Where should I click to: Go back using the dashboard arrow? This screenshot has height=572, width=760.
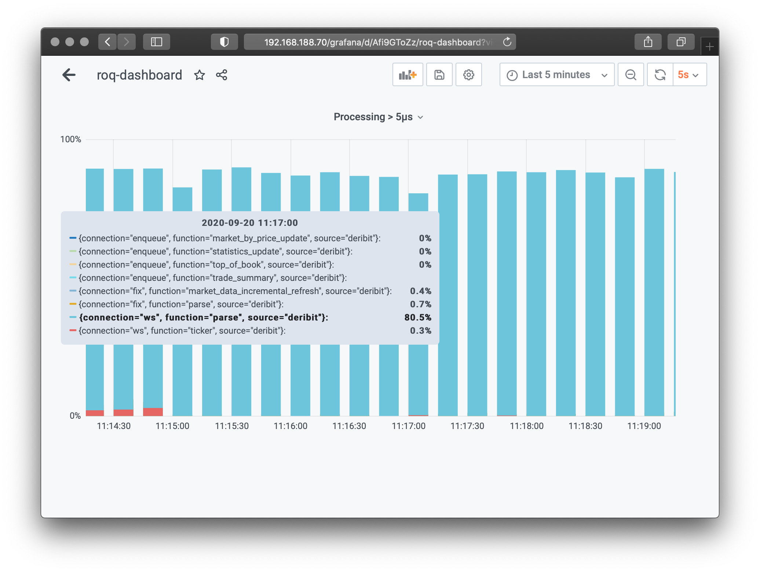click(x=69, y=75)
